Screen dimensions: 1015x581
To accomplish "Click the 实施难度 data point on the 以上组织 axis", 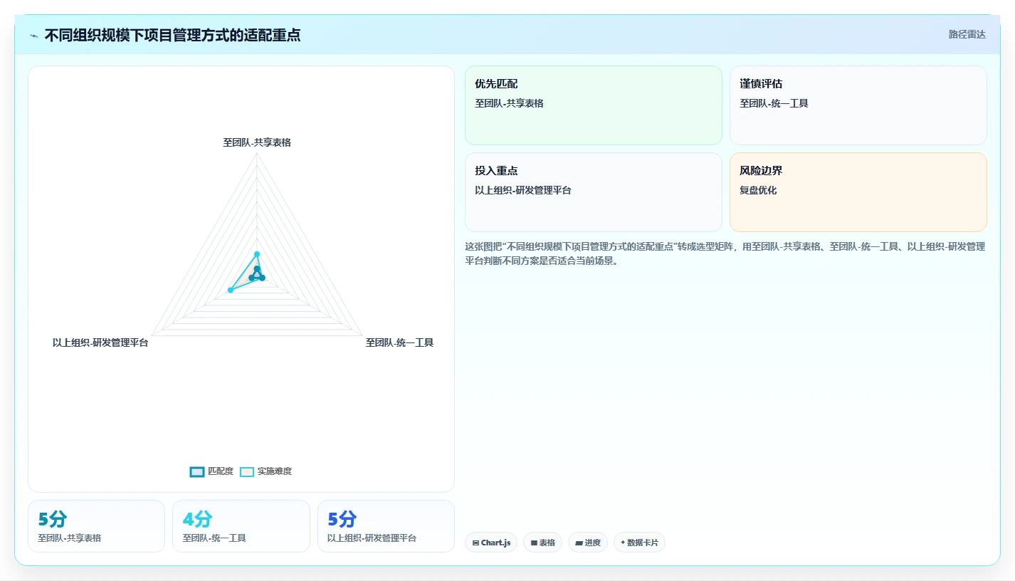I will 231,290.
